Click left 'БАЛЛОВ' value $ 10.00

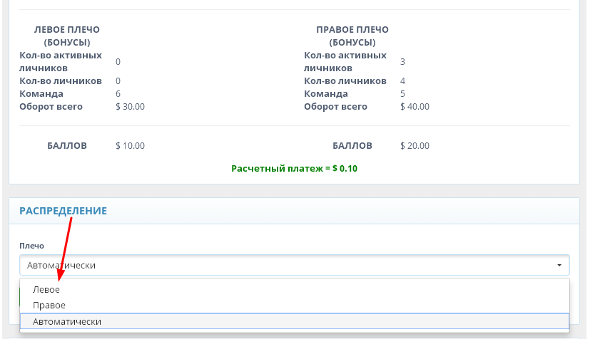(130, 146)
